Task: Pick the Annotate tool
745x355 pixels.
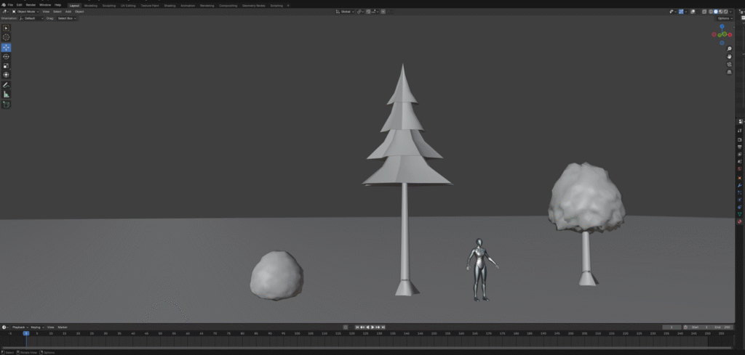Action: click(7, 85)
